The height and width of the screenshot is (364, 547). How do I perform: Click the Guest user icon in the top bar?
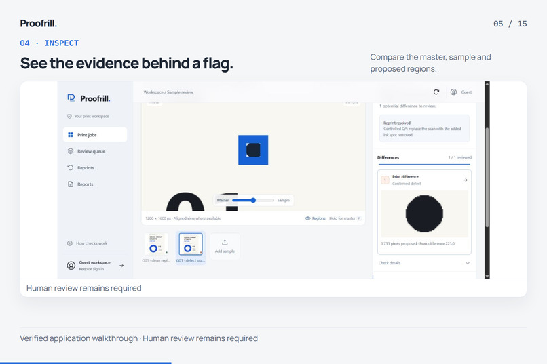click(x=453, y=92)
